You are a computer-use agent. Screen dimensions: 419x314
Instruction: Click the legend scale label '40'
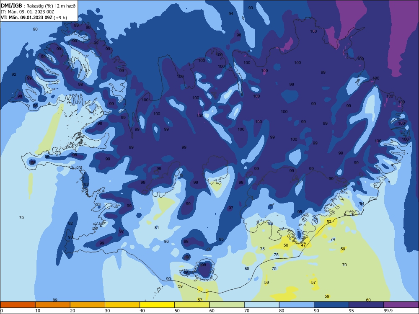pyautogui.click(x=142, y=311)
